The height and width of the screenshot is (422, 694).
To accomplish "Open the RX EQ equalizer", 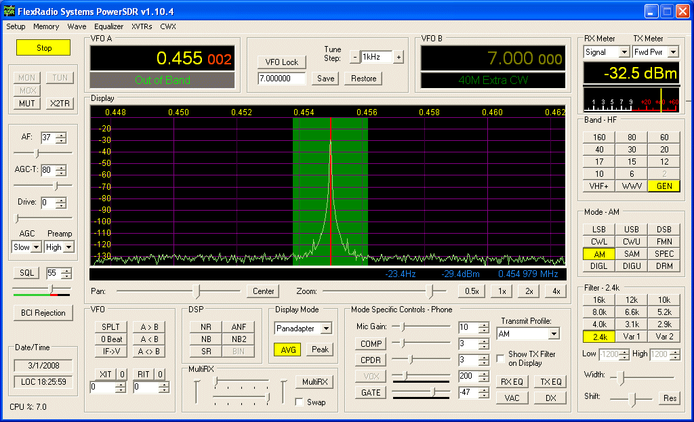I will 512,382.
